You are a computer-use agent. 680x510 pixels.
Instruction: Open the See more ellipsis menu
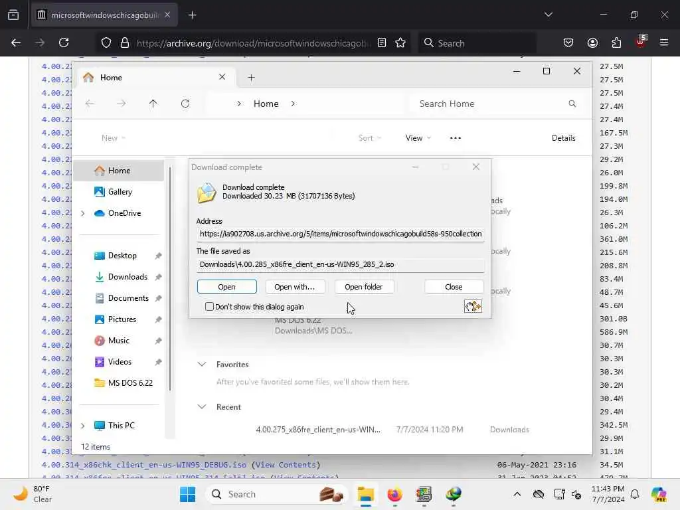click(456, 138)
